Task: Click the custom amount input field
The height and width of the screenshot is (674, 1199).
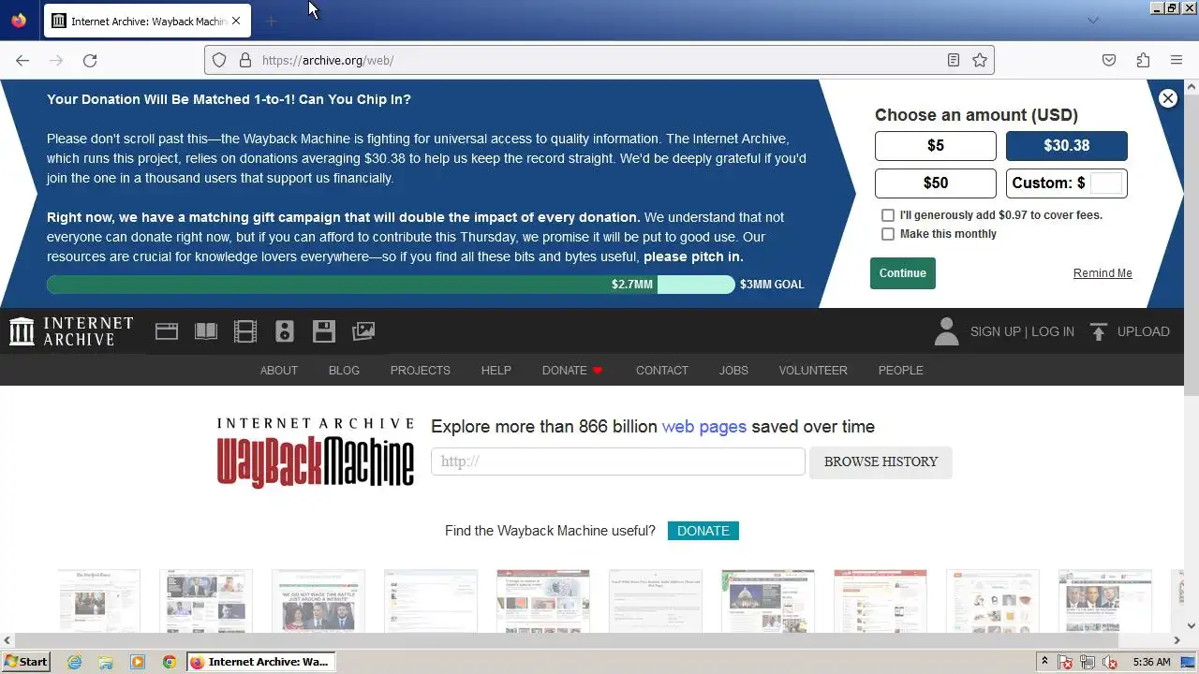Action: [1106, 183]
